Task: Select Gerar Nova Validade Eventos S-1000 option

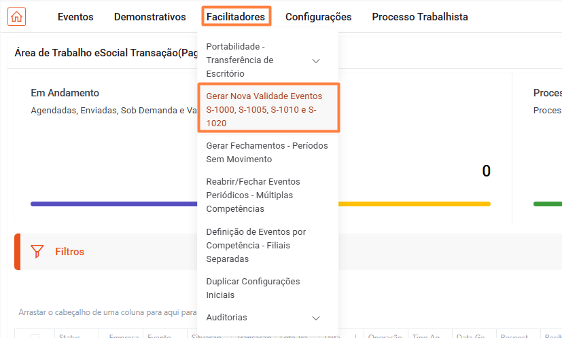Action: click(x=268, y=109)
